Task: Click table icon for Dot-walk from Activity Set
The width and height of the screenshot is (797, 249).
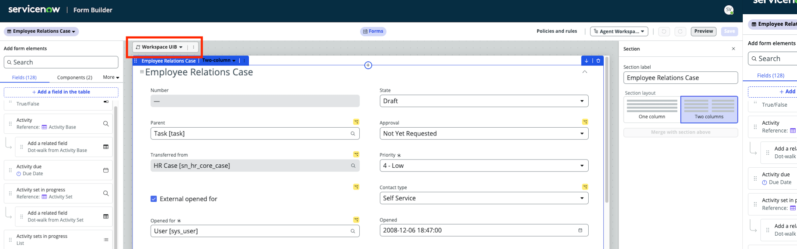Action: tap(106, 217)
